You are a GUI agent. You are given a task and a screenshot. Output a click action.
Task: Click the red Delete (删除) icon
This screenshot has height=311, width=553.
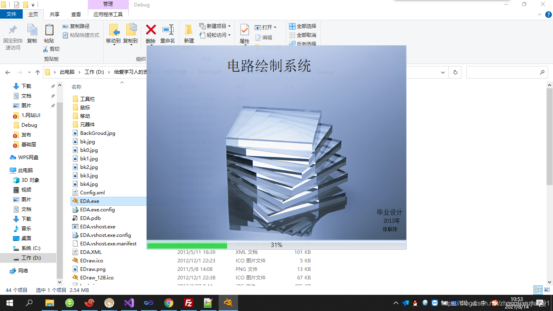pos(151,29)
